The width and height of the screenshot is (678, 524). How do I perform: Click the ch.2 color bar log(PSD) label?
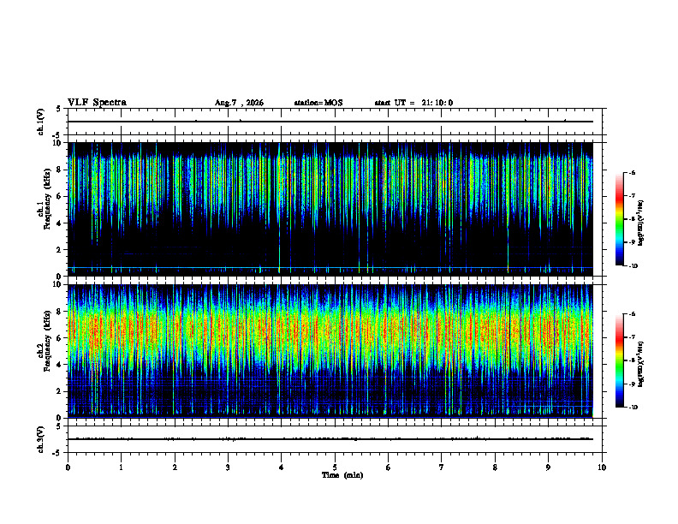click(641, 364)
